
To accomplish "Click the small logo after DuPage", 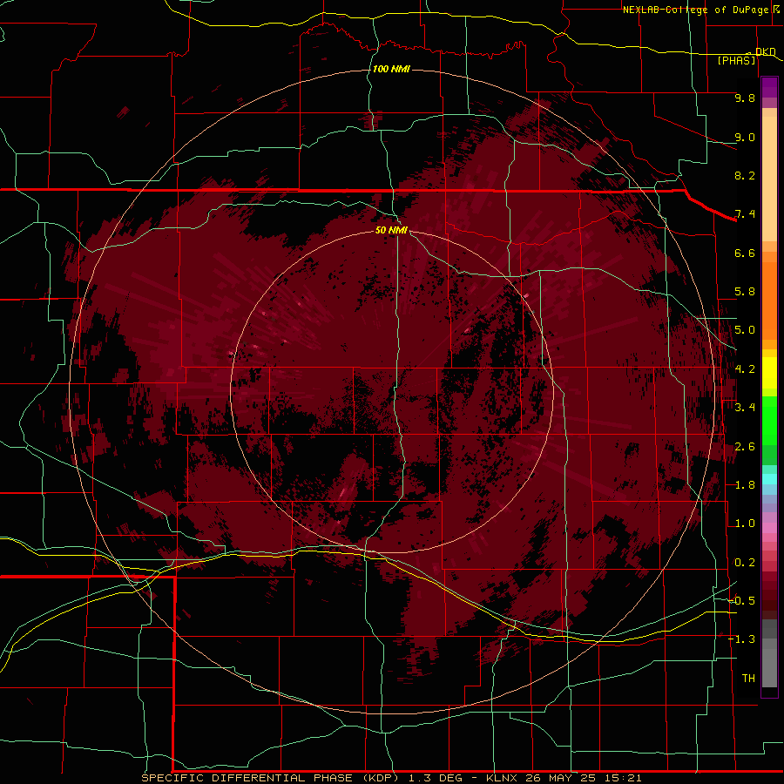I will (776, 9).
